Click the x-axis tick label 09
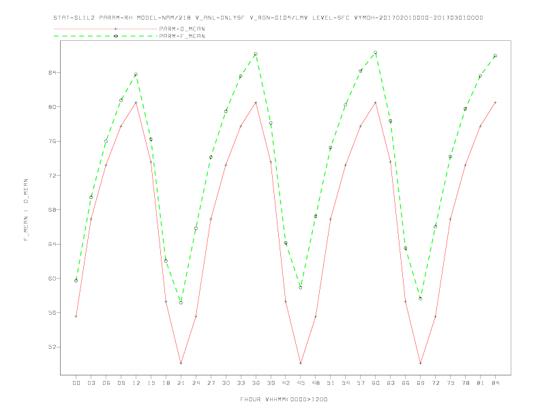The height and width of the screenshot is (417, 540). coord(121,383)
